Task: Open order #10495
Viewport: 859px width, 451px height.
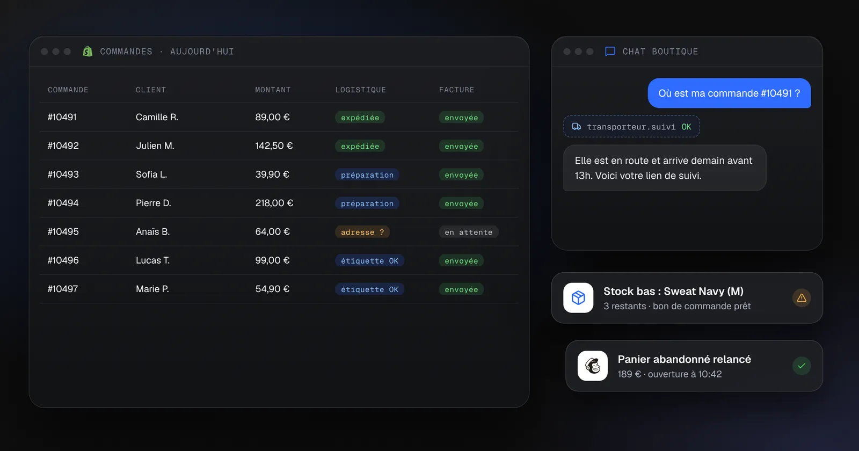Action: pos(63,231)
